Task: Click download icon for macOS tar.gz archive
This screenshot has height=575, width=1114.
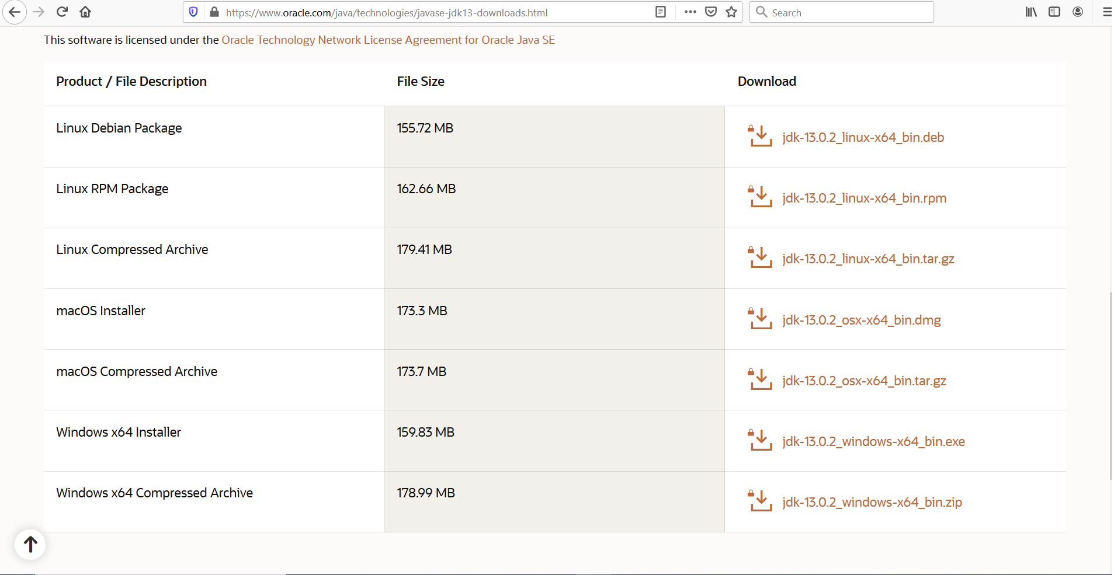Action: point(760,379)
